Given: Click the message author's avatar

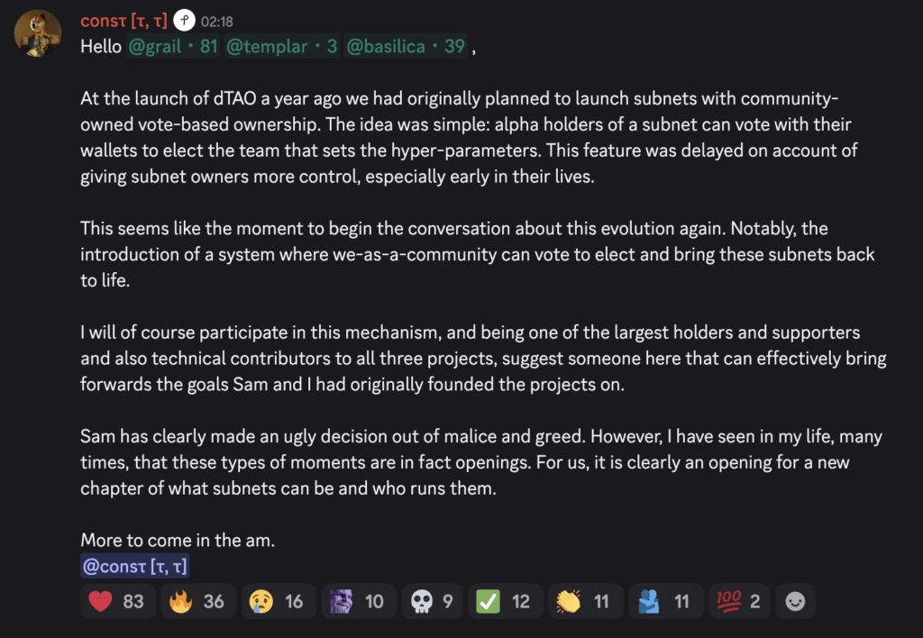Looking at the screenshot, I should point(38,33).
